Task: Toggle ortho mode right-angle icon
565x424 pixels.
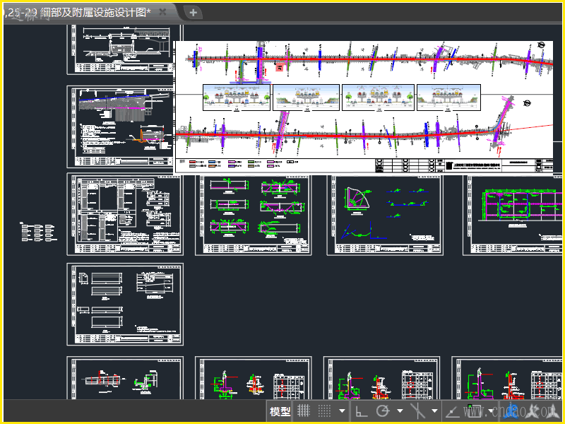Action: 361,411
